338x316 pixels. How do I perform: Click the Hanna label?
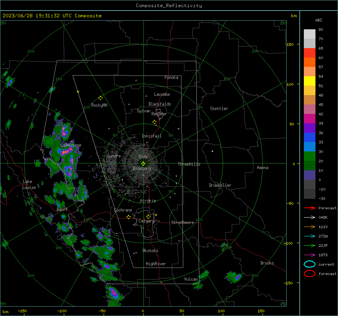click(263, 168)
